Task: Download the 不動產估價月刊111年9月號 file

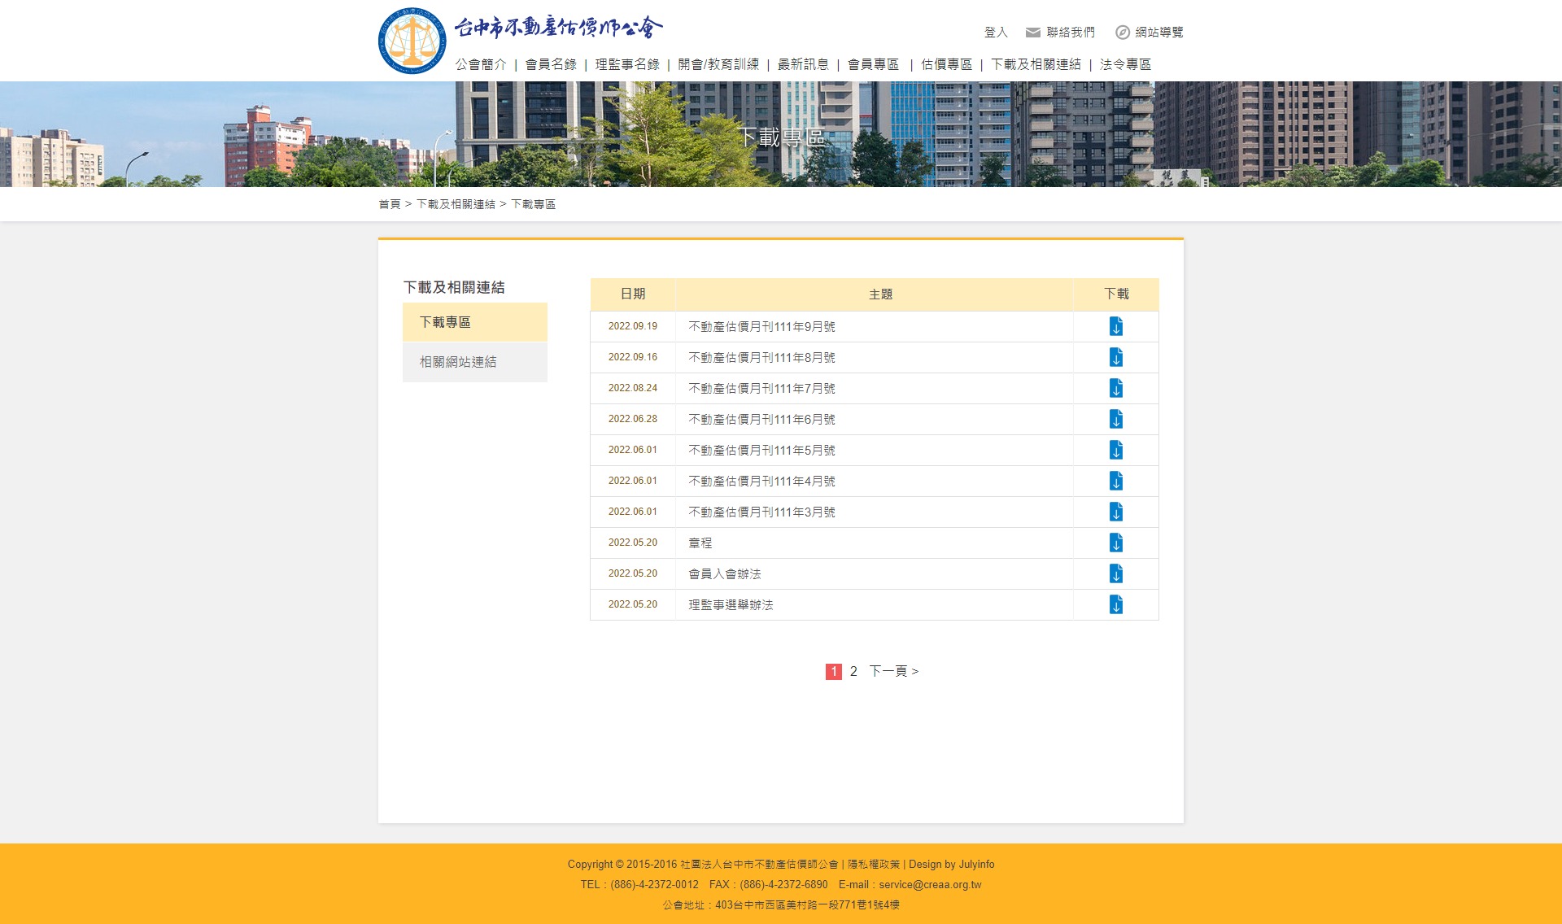Action: click(1115, 326)
